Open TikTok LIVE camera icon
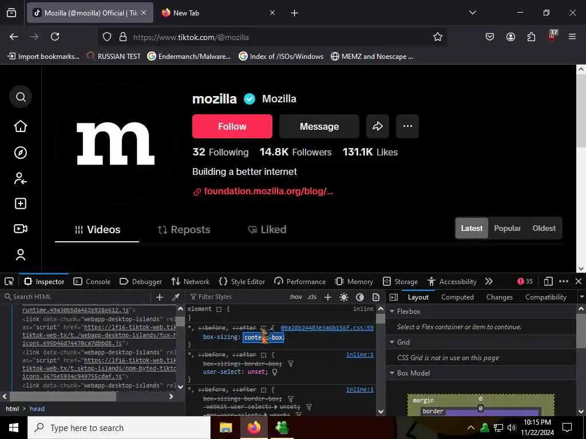586x439 pixels. (x=21, y=229)
